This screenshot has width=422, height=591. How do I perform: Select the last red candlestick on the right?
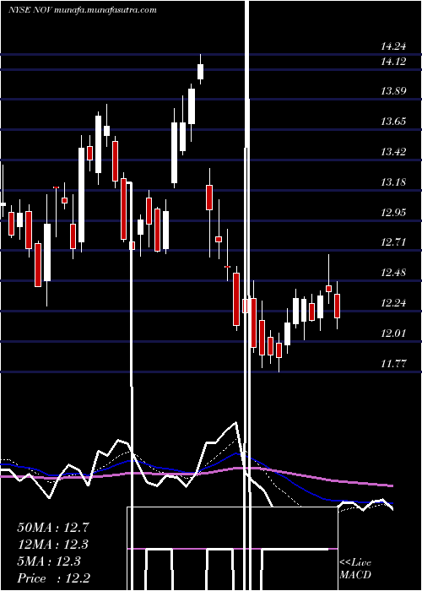[338, 306]
